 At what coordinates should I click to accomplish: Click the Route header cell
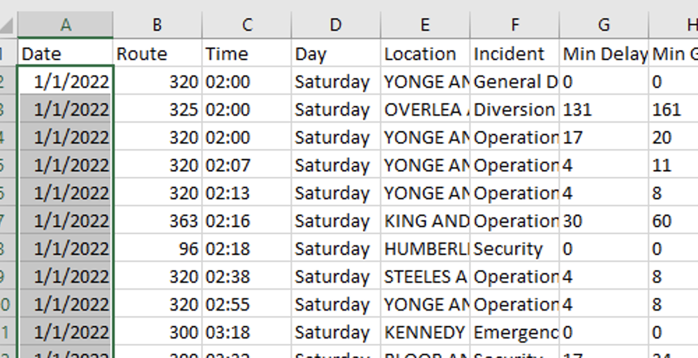pos(158,54)
